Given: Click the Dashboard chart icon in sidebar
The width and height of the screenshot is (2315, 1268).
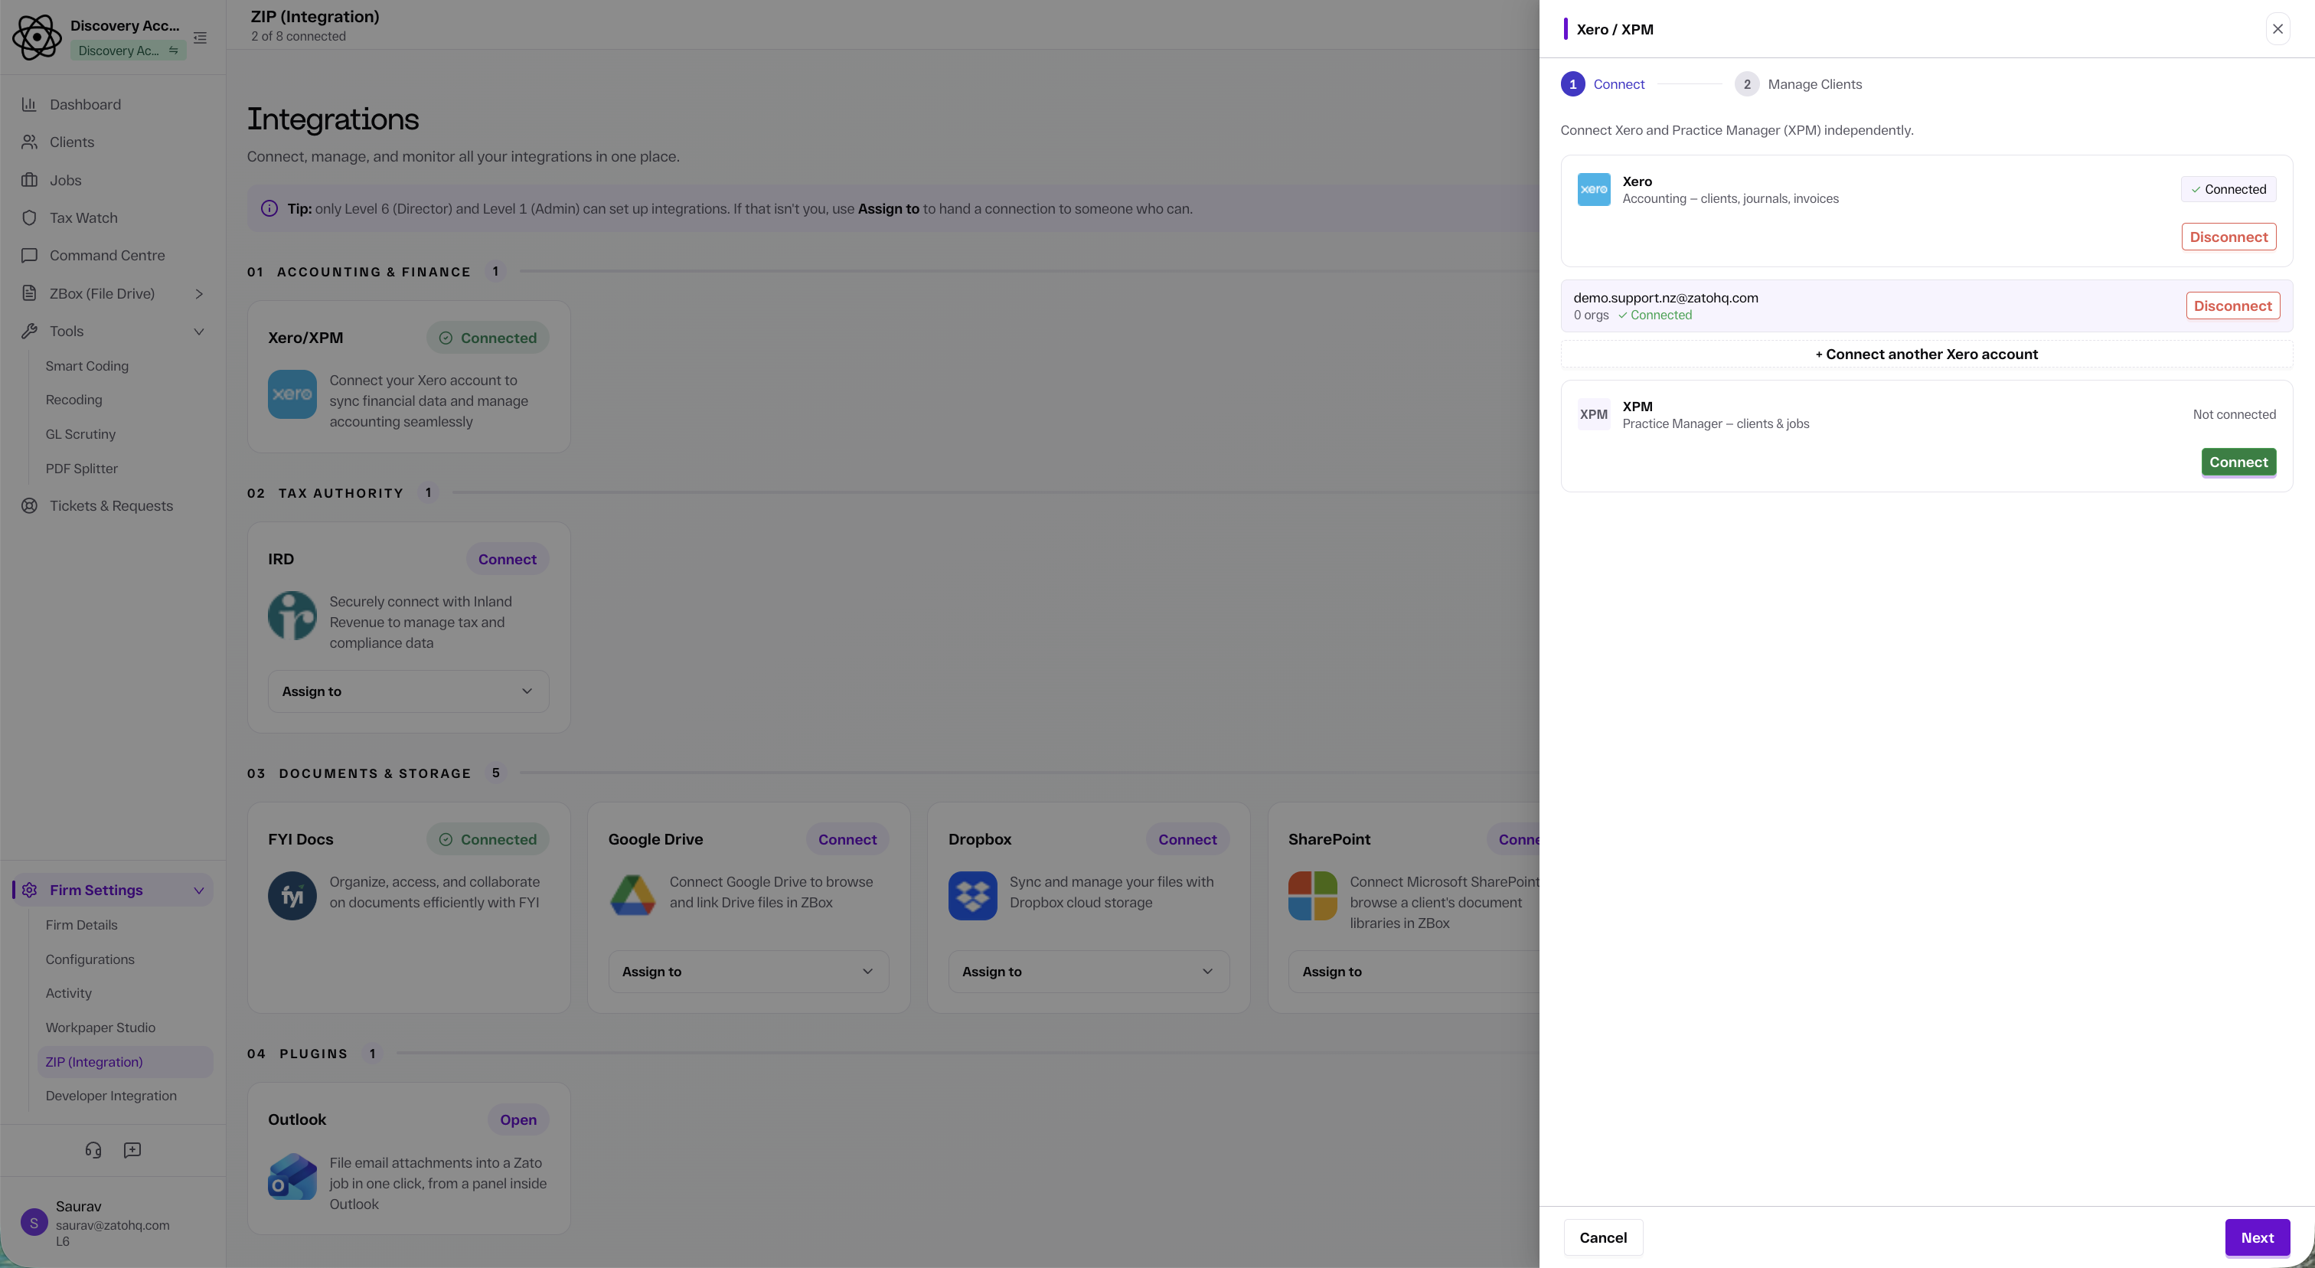Looking at the screenshot, I should (29, 104).
